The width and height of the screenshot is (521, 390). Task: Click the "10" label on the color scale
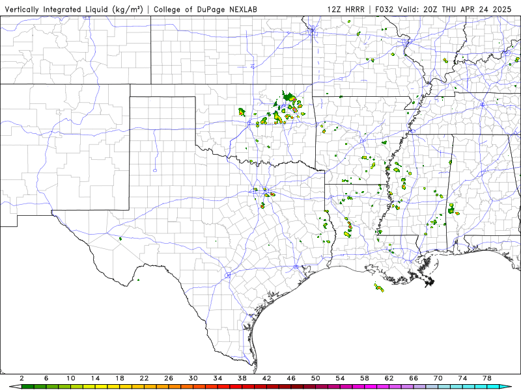tap(71, 378)
